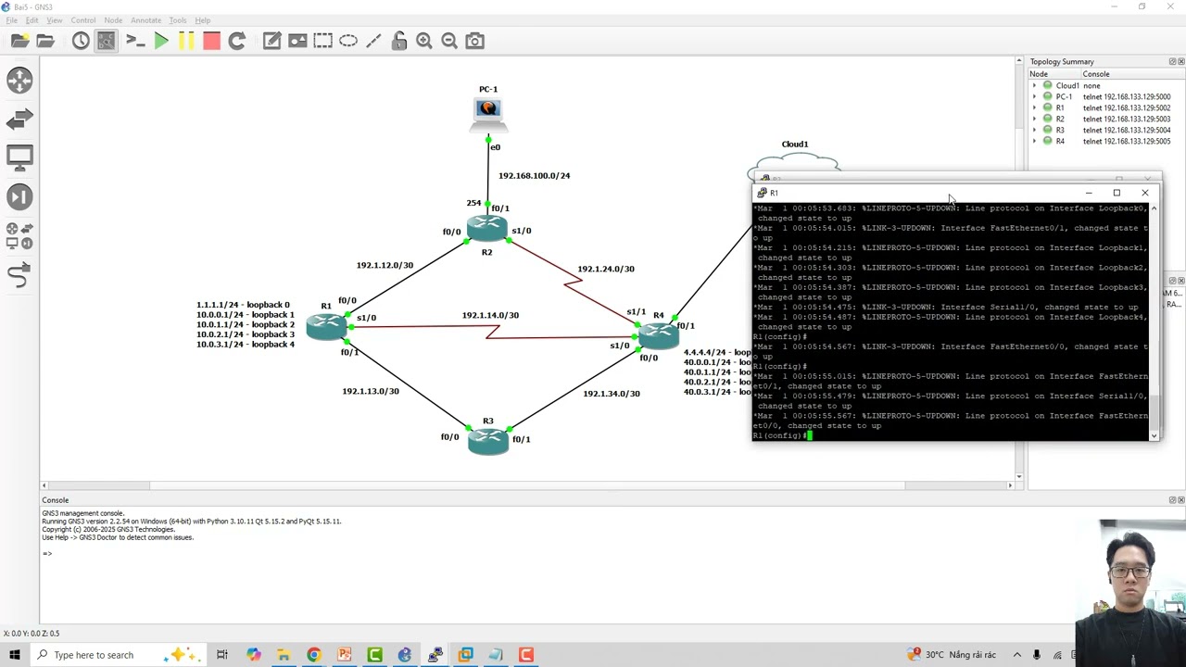
Task: Click the Zoom out magnifier
Action: [449, 41]
